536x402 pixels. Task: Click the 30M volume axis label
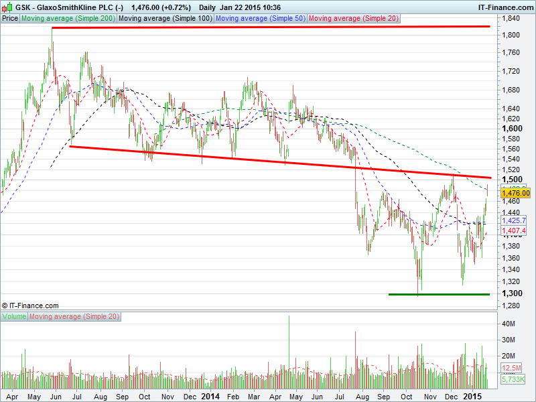coord(509,340)
